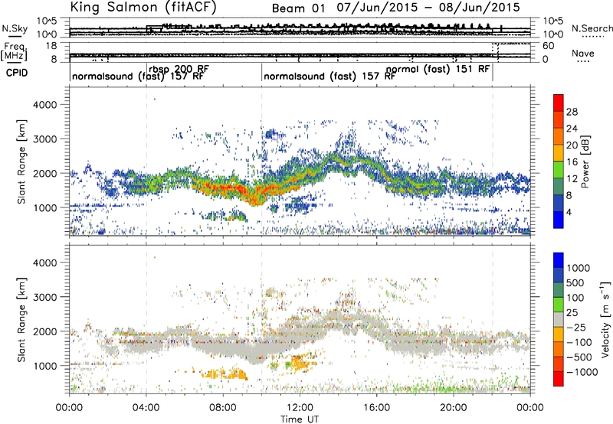The image size is (613, 424).
Task: Select the green Velocity segment between 100 and 25
Action: coord(559,305)
